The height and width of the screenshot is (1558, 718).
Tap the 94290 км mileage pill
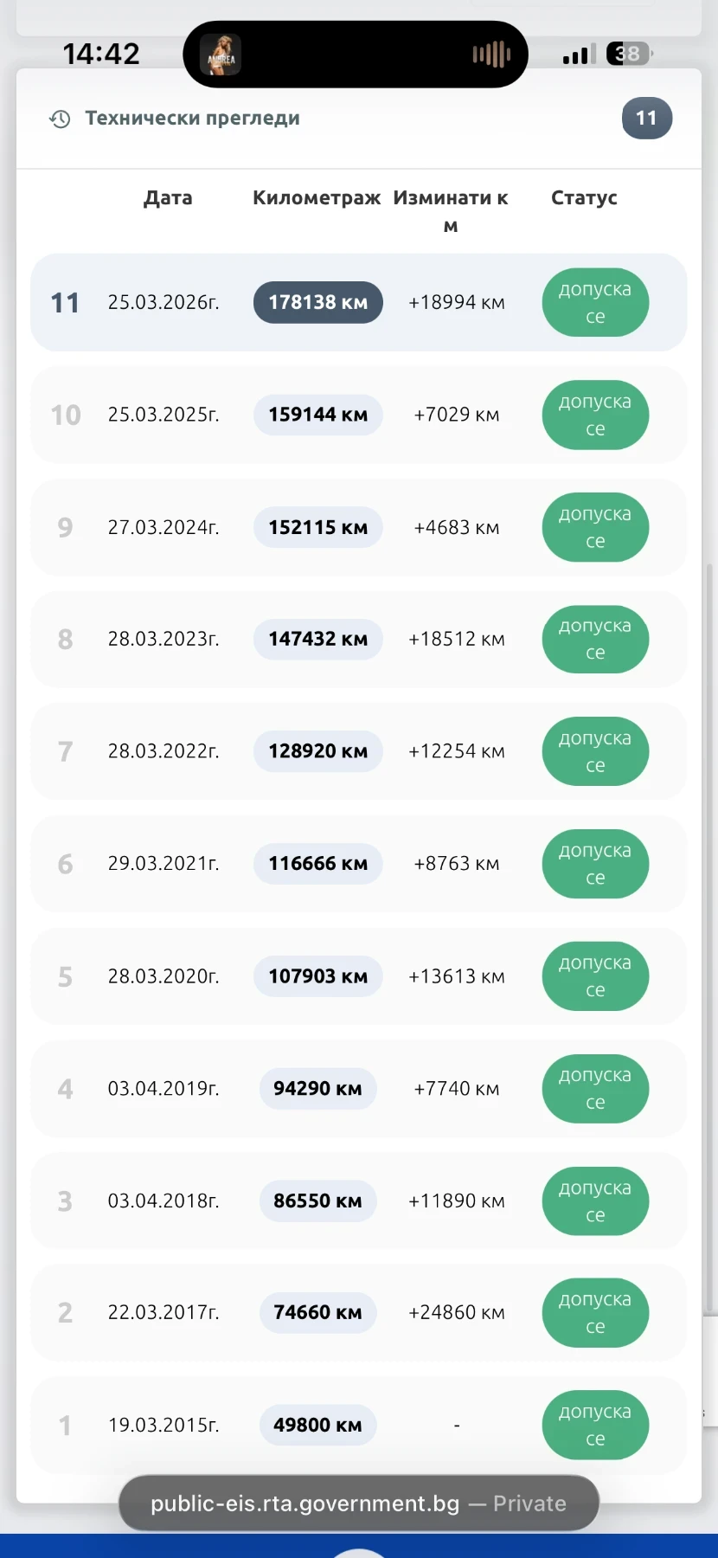point(317,1088)
